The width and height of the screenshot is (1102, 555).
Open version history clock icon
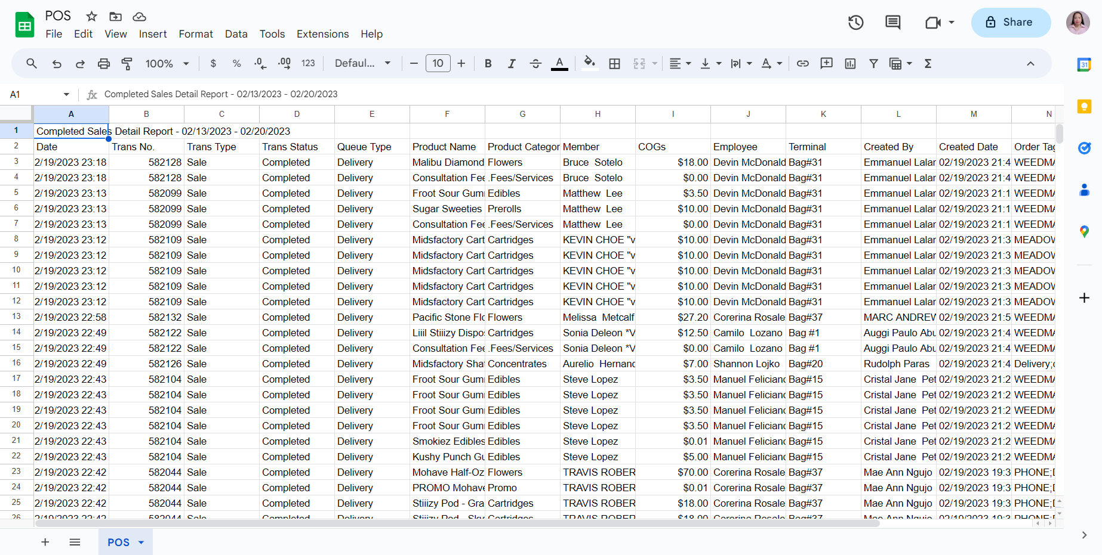856,23
